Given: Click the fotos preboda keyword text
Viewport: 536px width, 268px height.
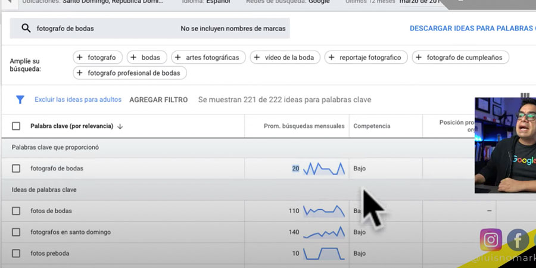Looking at the screenshot, I should pyautogui.click(x=49, y=253).
